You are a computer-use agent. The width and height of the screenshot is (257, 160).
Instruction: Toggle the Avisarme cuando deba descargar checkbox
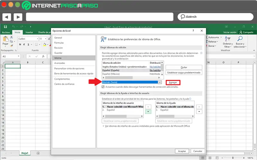103,87
